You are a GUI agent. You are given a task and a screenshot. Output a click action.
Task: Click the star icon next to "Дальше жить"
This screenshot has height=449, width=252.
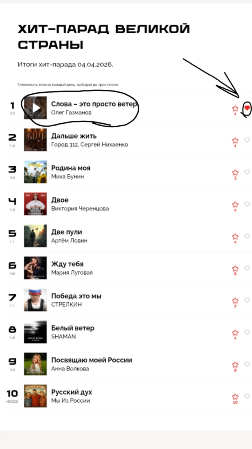tap(235, 140)
